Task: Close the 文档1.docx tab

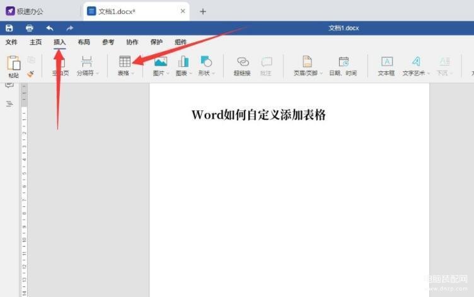Action: click(183, 11)
